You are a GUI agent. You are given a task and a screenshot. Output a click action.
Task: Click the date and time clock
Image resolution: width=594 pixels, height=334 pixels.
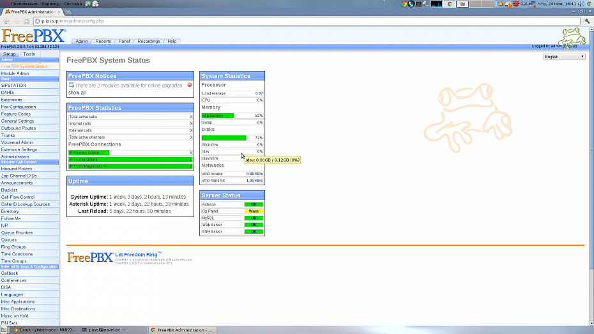pos(557,4)
